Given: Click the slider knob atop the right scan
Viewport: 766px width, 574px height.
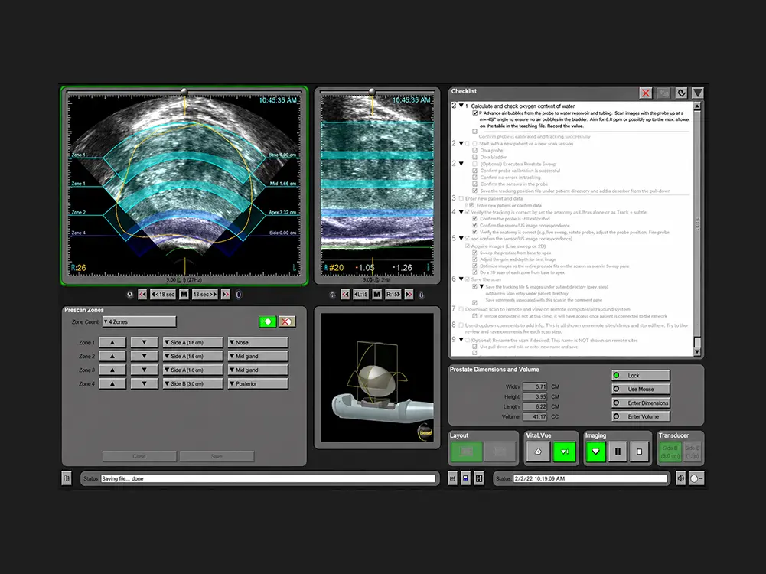Looking at the screenshot, I should [x=372, y=91].
